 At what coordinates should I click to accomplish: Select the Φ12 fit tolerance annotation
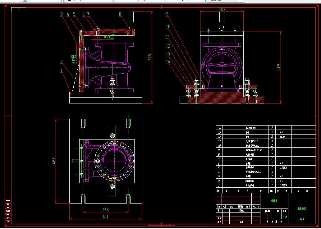click(x=74, y=59)
